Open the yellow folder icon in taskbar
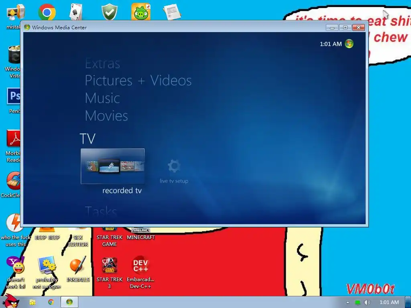The image size is (411, 308). tap(33, 302)
